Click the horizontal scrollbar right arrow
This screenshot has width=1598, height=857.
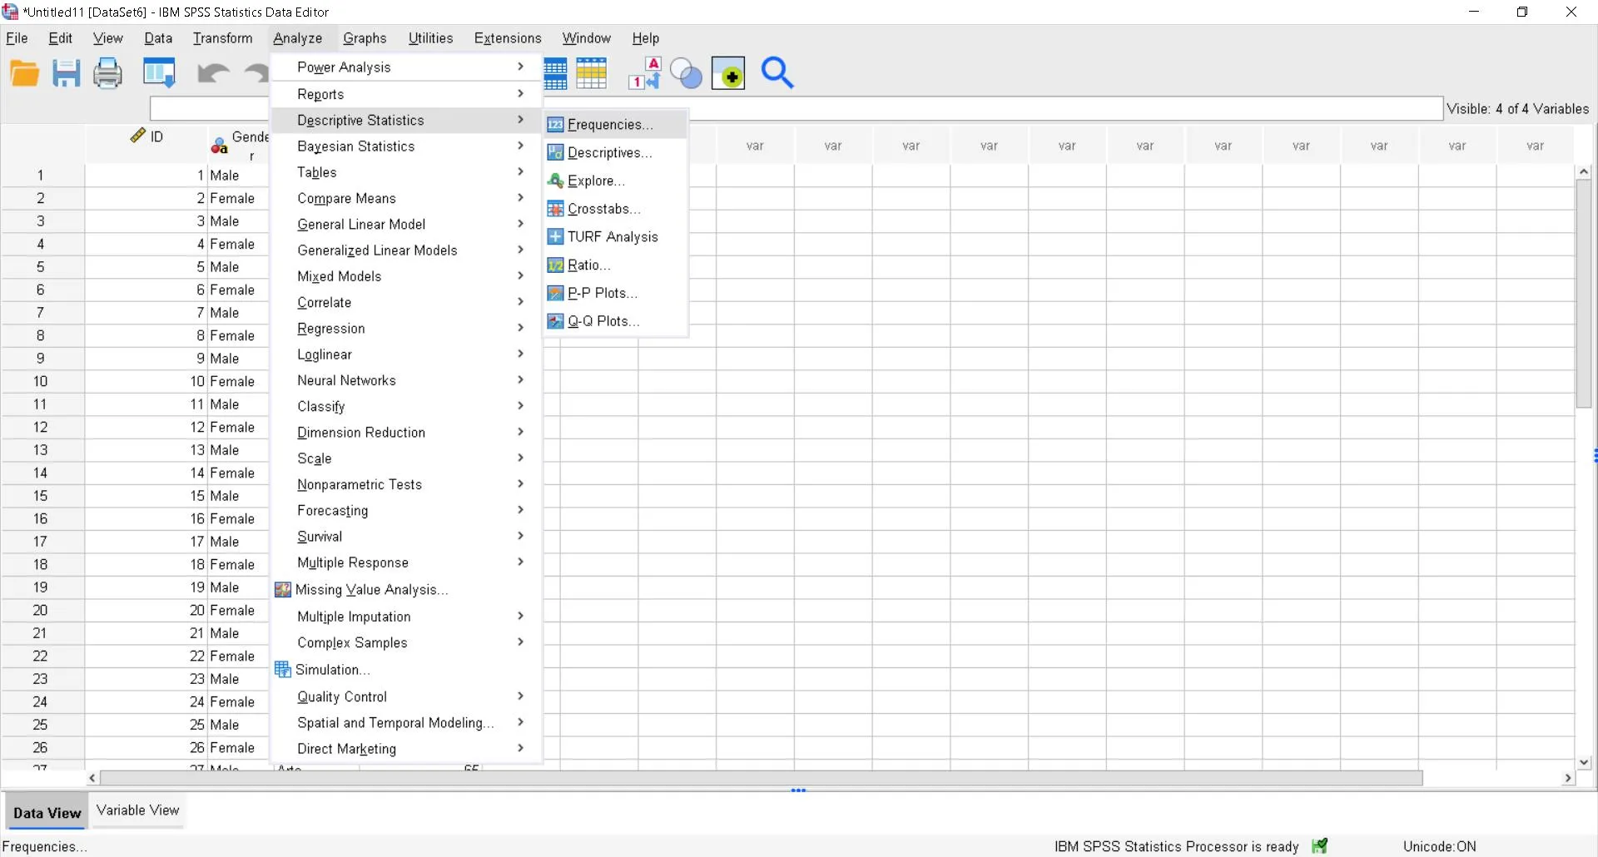click(x=1568, y=778)
